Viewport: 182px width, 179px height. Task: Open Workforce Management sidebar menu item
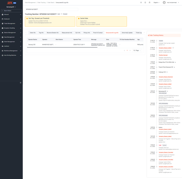coord(11,51)
